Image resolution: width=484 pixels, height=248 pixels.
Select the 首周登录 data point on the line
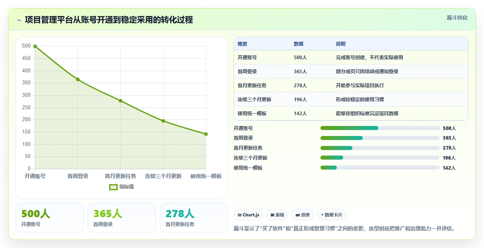(78, 79)
